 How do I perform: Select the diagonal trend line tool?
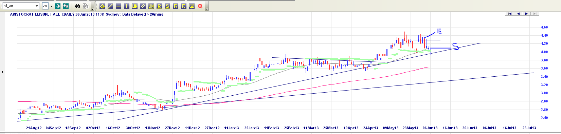click(x=110, y=6)
